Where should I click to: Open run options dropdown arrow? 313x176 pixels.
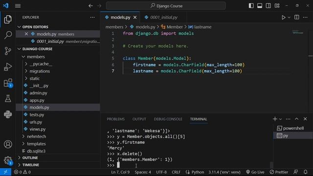pyautogui.click(x=289, y=18)
